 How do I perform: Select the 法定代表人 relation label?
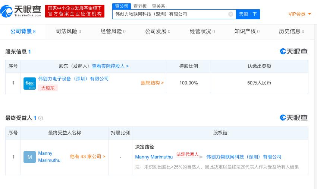point(188,154)
